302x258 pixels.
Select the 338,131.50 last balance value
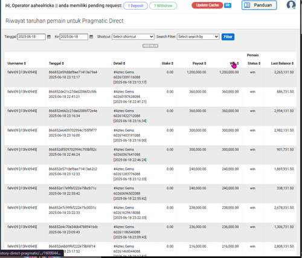tap(285, 188)
